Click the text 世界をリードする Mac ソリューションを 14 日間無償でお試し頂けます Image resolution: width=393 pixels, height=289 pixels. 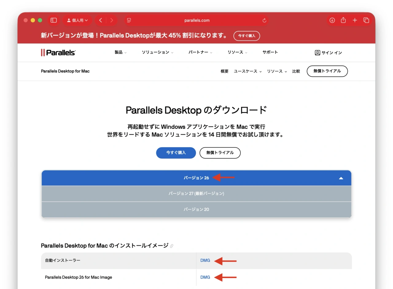(195, 135)
